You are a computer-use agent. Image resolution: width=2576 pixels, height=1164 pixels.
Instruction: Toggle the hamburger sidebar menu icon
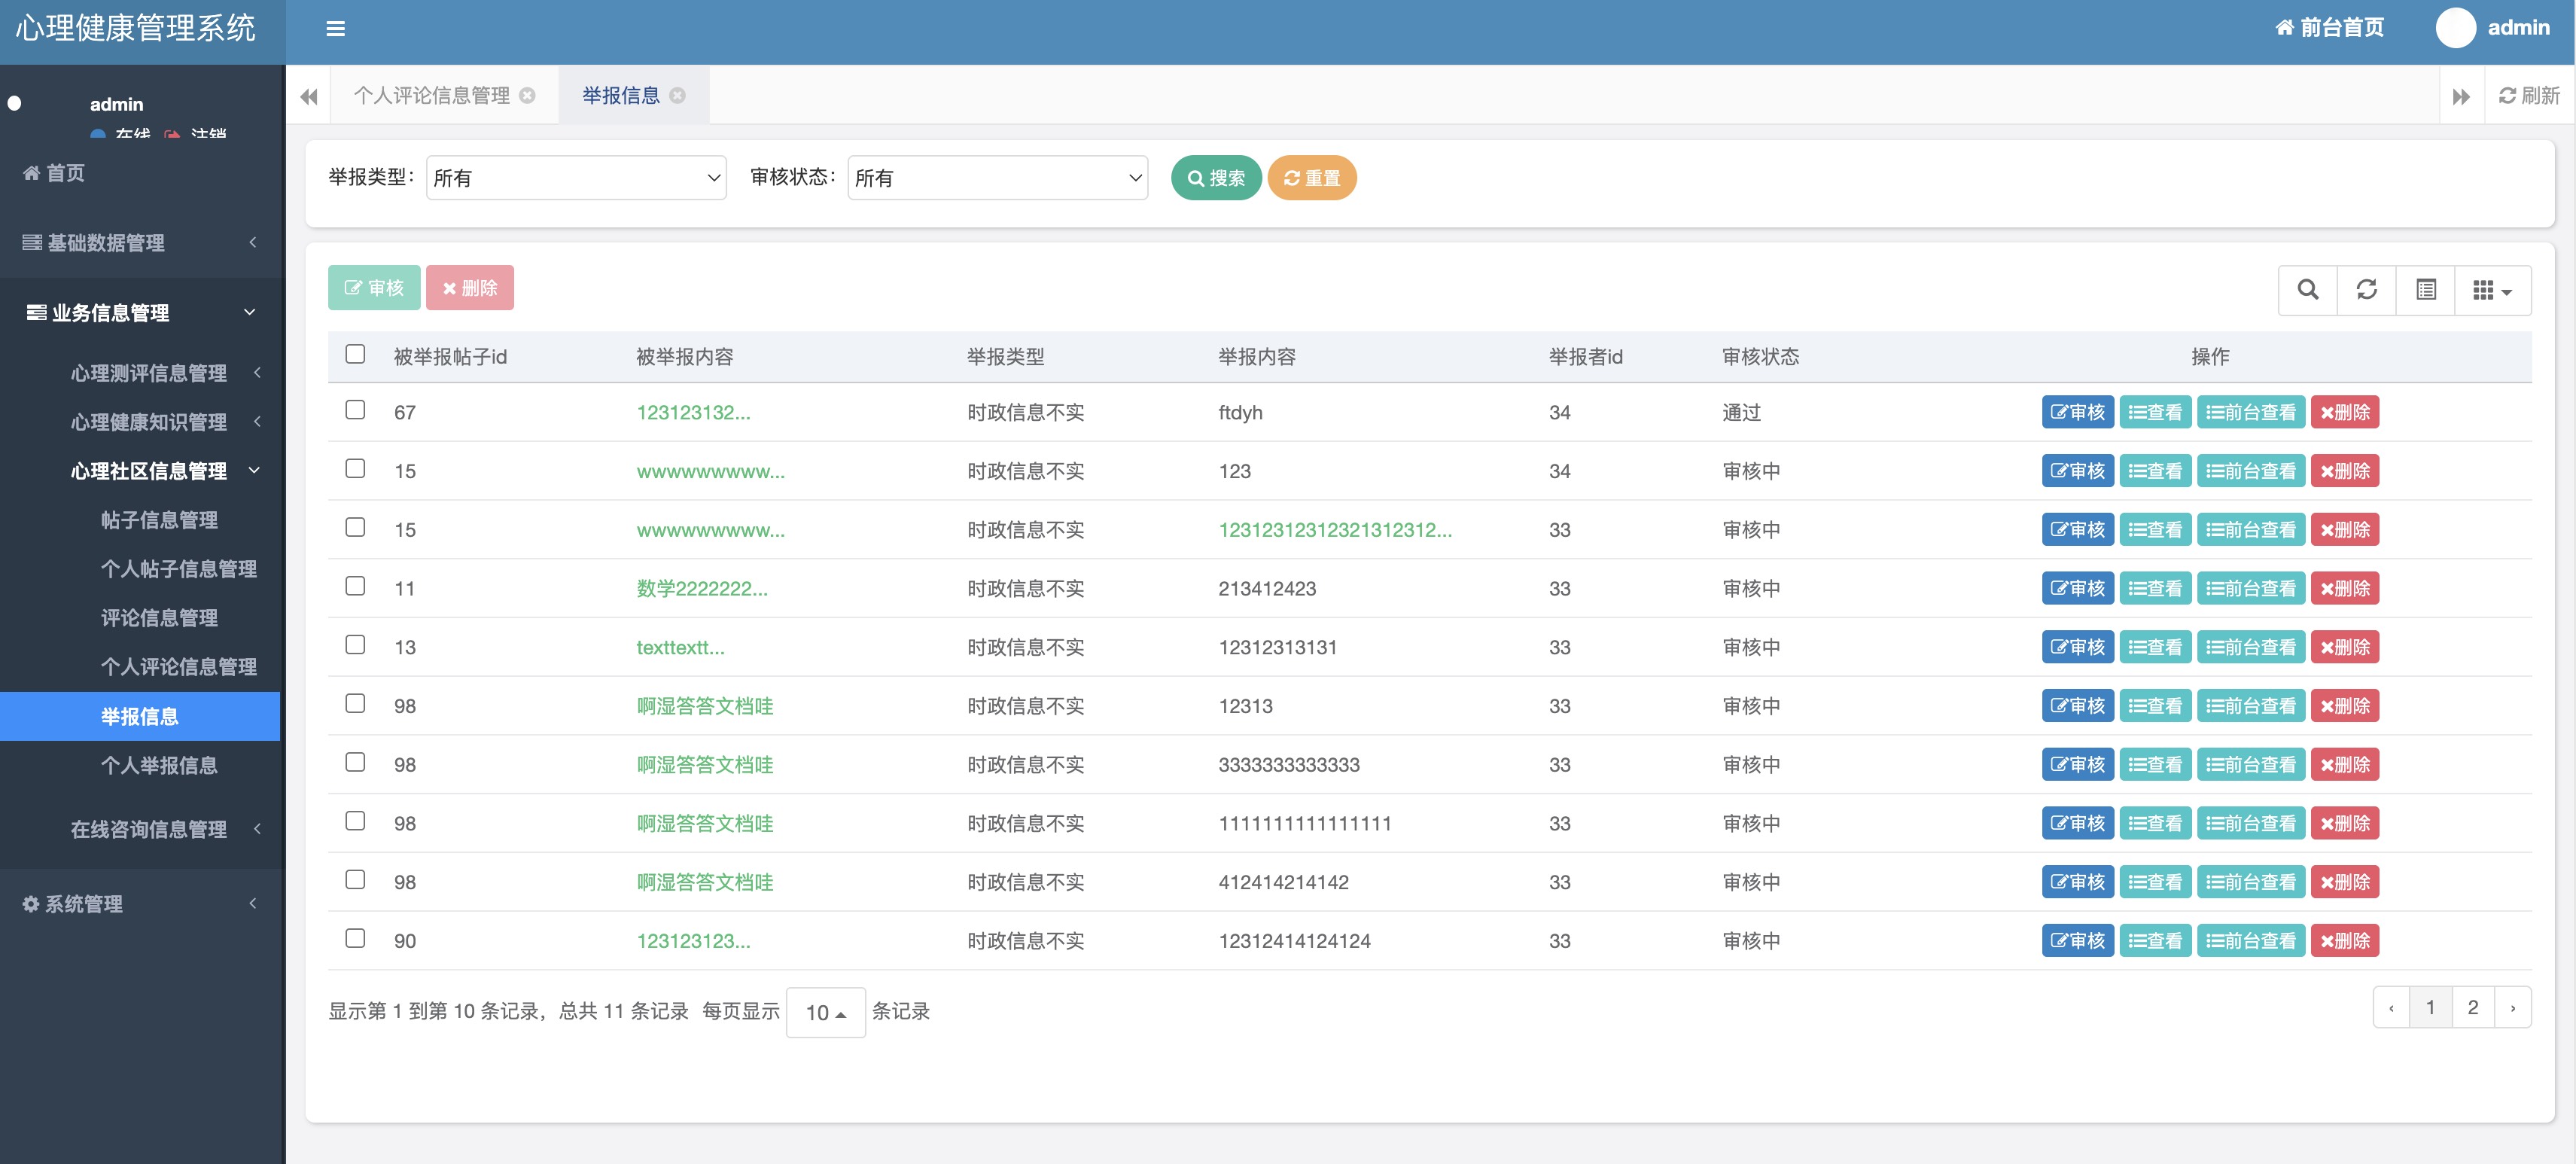coord(335,29)
